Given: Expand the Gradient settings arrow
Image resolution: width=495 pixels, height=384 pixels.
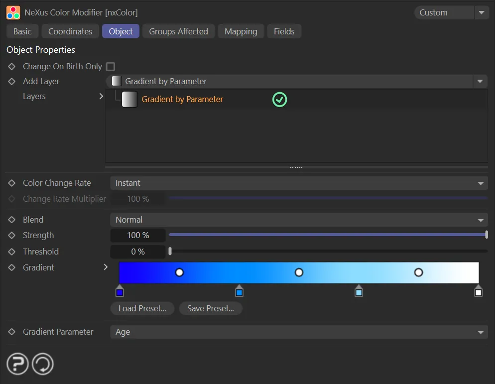Looking at the screenshot, I should (106, 267).
